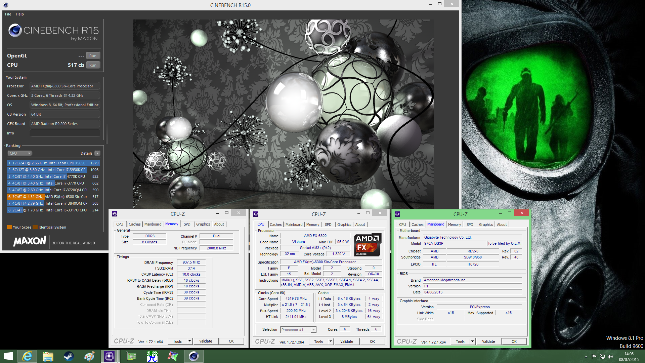Click Tools button in Mainboard CPU-Z window
Image resolution: width=645 pixels, height=363 pixels.
[x=460, y=341]
